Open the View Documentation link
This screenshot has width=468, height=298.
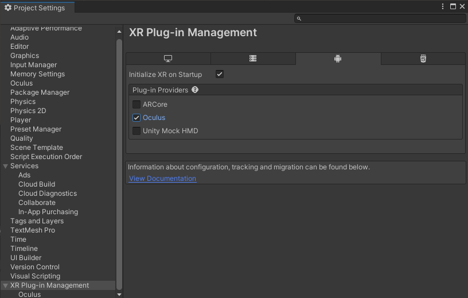click(162, 179)
